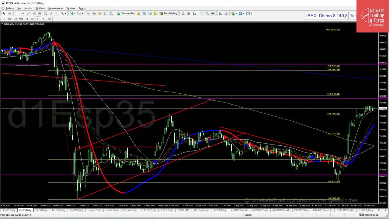Switch chart to candlesticks
Screen dimensions: 389x219
(x=189, y=13)
